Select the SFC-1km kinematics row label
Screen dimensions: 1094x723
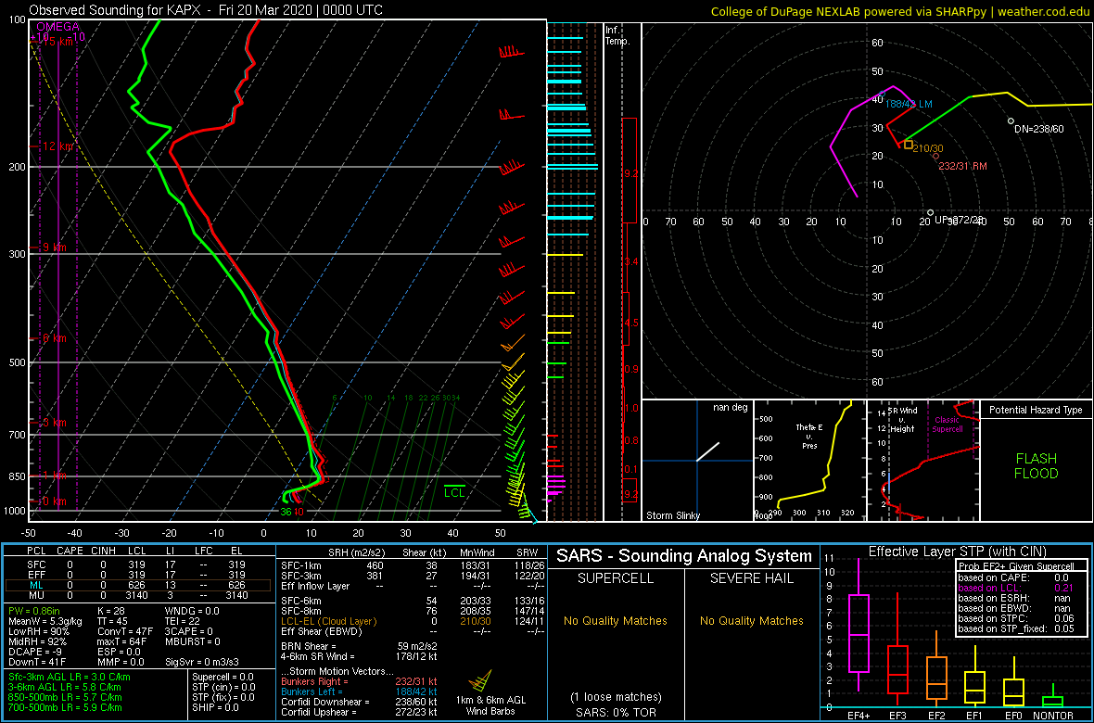pyautogui.click(x=300, y=565)
